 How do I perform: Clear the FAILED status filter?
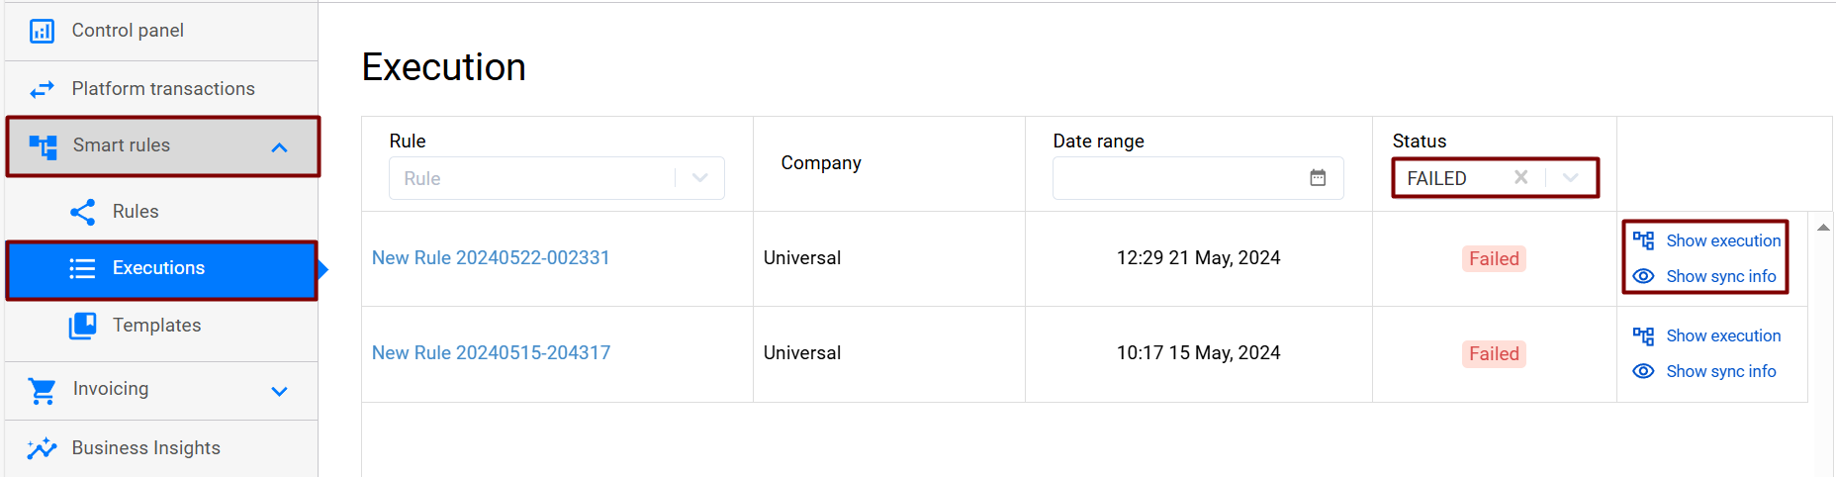click(x=1521, y=177)
